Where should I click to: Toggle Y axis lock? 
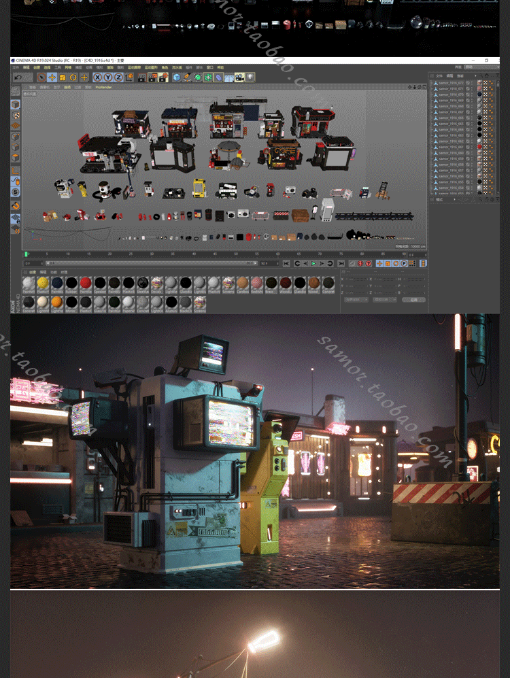(x=108, y=78)
